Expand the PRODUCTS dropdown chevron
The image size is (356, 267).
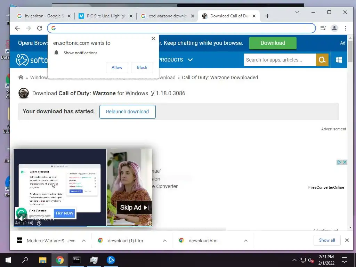pos(190,60)
